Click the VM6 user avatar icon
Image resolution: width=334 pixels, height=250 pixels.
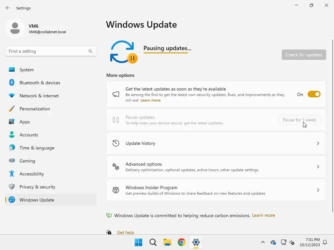coord(15,28)
